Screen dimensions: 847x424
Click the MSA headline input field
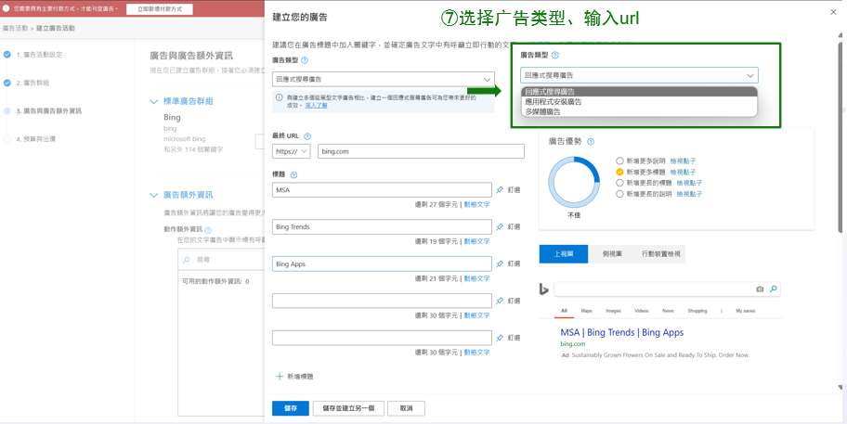(x=382, y=190)
